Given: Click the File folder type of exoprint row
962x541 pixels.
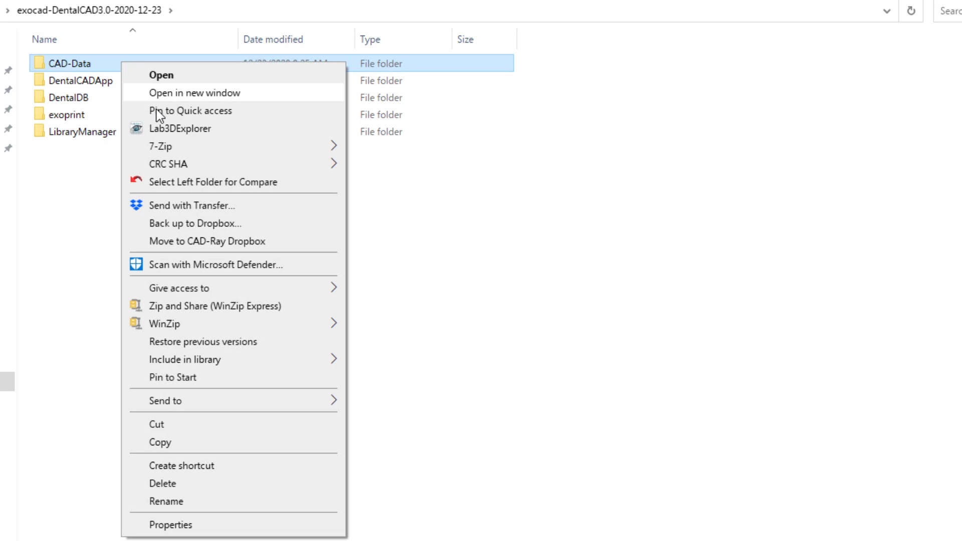Looking at the screenshot, I should click(x=381, y=115).
